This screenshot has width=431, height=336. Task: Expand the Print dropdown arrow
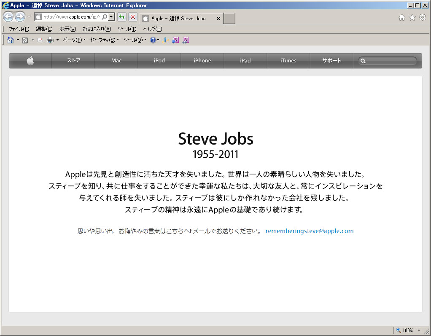click(57, 40)
